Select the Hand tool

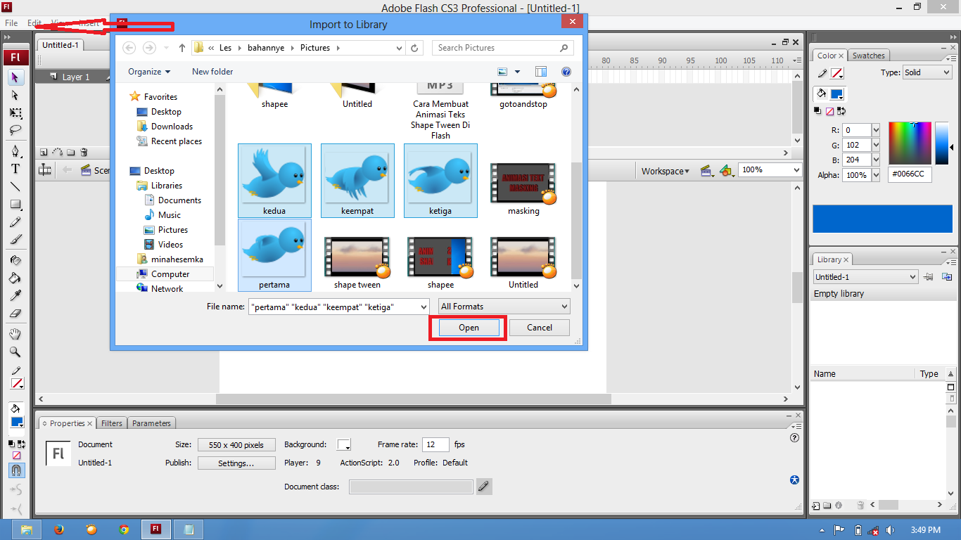pyautogui.click(x=15, y=334)
